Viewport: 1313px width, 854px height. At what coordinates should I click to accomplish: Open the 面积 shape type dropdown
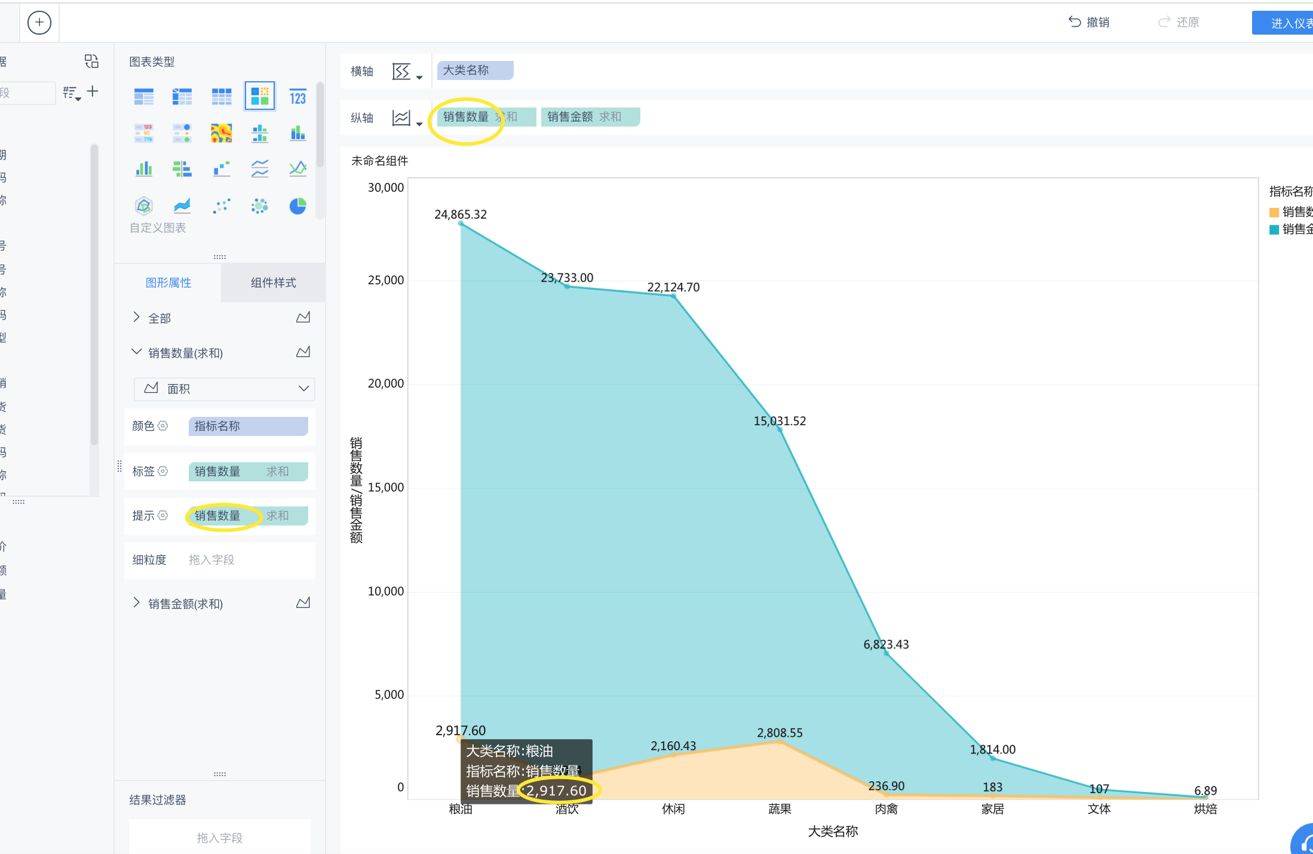(x=225, y=389)
